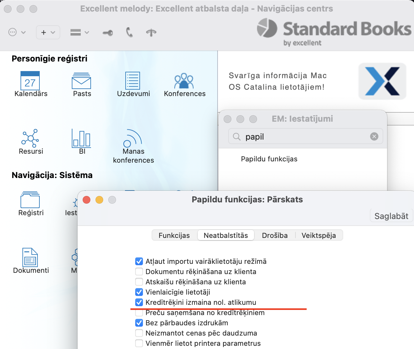
Task: Switch to the Funkcijas tab
Action: tap(174, 235)
